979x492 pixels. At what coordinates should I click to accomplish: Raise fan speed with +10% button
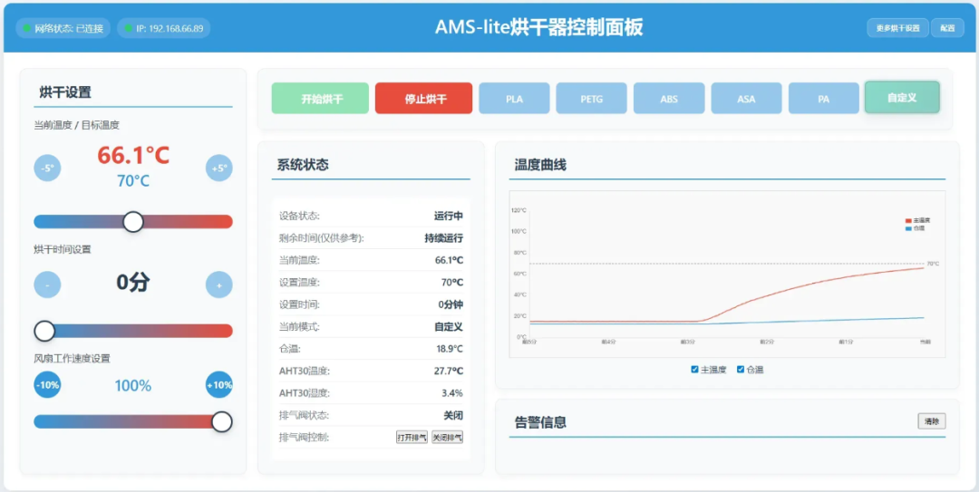219,384
